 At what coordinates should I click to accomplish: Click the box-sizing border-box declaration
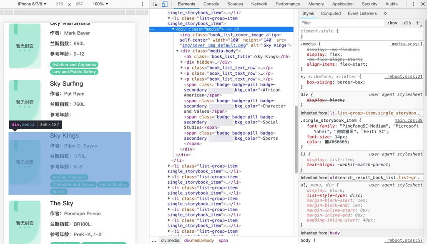pyautogui.click(x=336, y=82)
